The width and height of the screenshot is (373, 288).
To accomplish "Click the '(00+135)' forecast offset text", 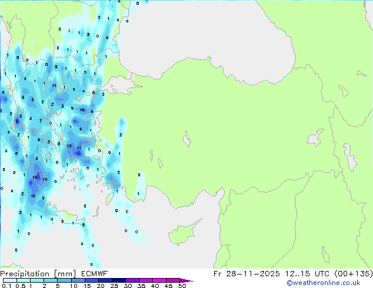I will point(354,274).
